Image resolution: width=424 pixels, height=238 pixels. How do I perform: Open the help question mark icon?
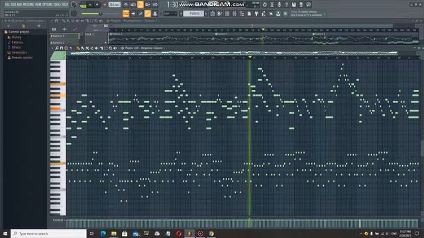click(x=286, y=5)
